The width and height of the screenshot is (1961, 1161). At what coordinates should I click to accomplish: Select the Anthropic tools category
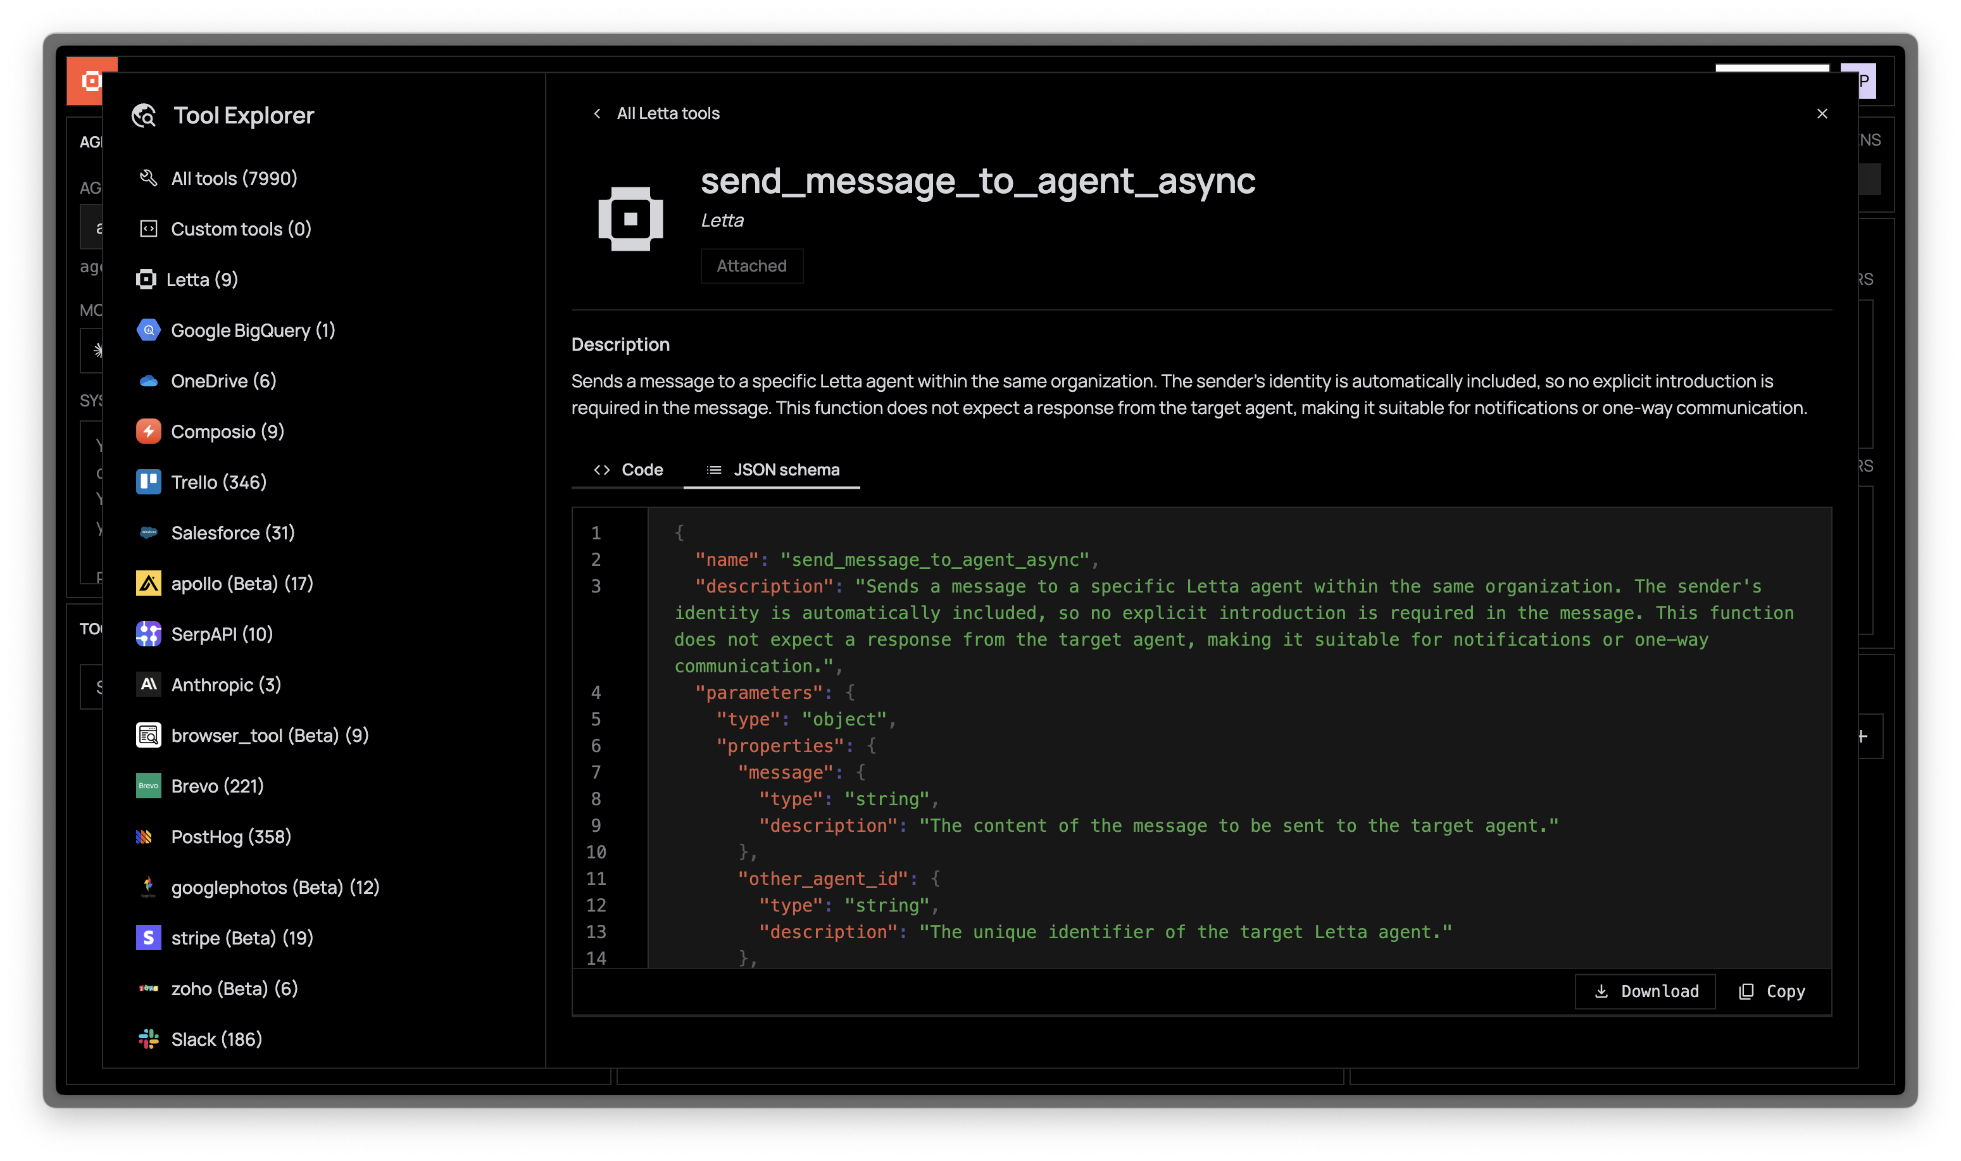click(x=225, y=684)
